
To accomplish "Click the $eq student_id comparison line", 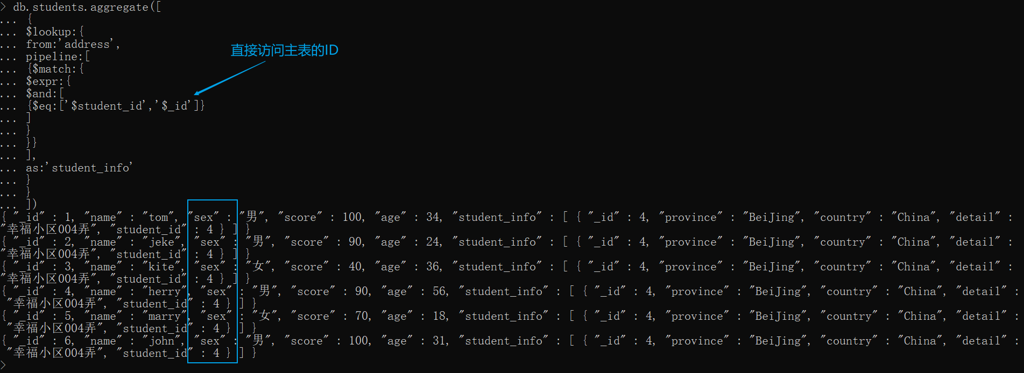I will tap(116, 106).
